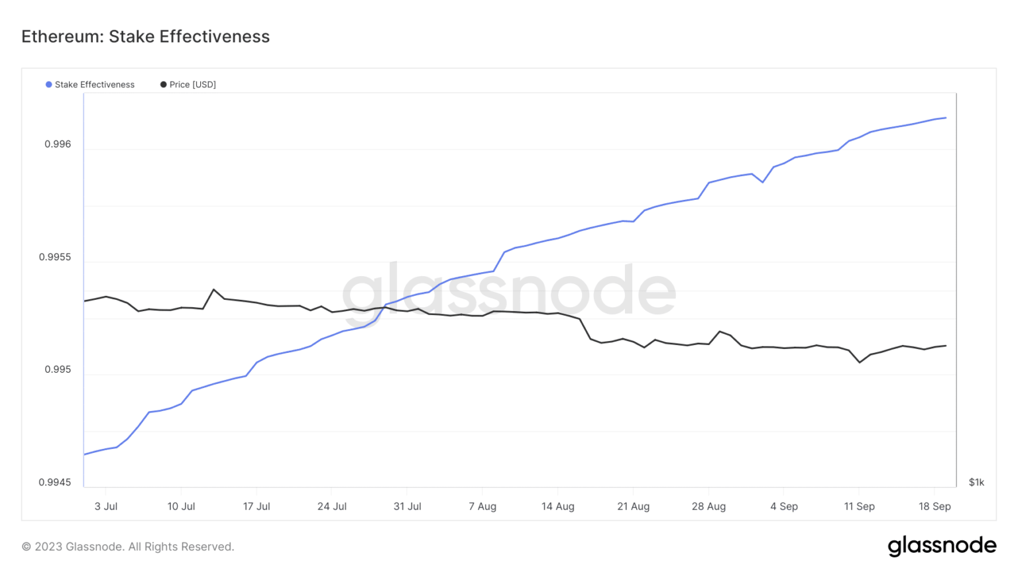
Task: Select the 11 Sep axis date
Action: click(859, 506)
